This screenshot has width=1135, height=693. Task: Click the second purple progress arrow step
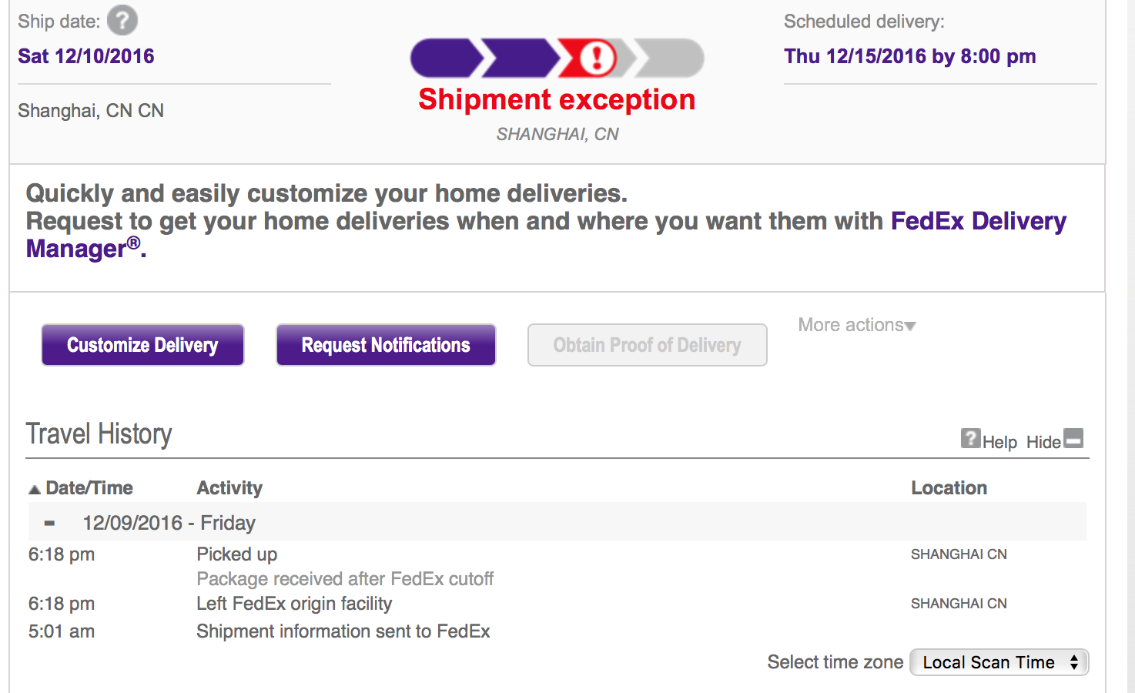[520, 58]
